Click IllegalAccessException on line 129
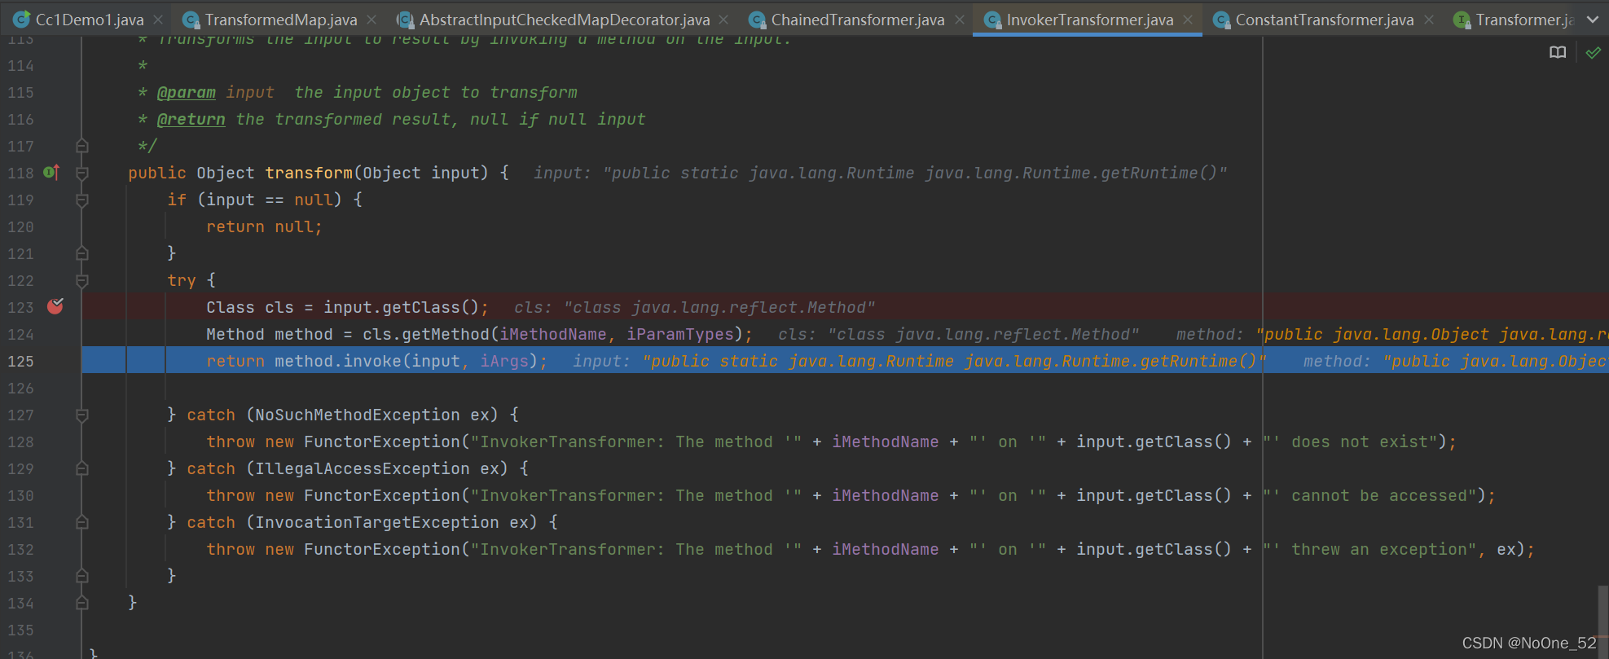The image size is (1609, 659). tap(363, 468)
